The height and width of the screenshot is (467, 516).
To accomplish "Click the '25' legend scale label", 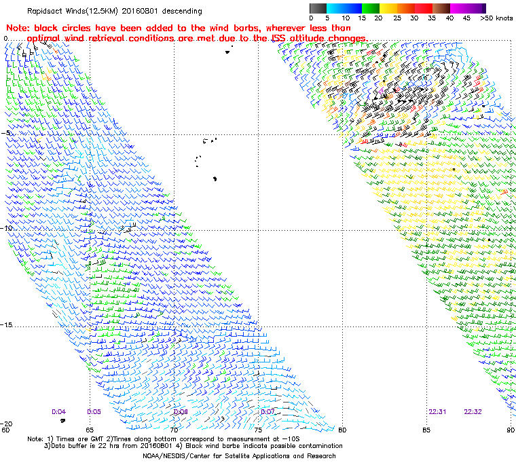I will point(397,18).
